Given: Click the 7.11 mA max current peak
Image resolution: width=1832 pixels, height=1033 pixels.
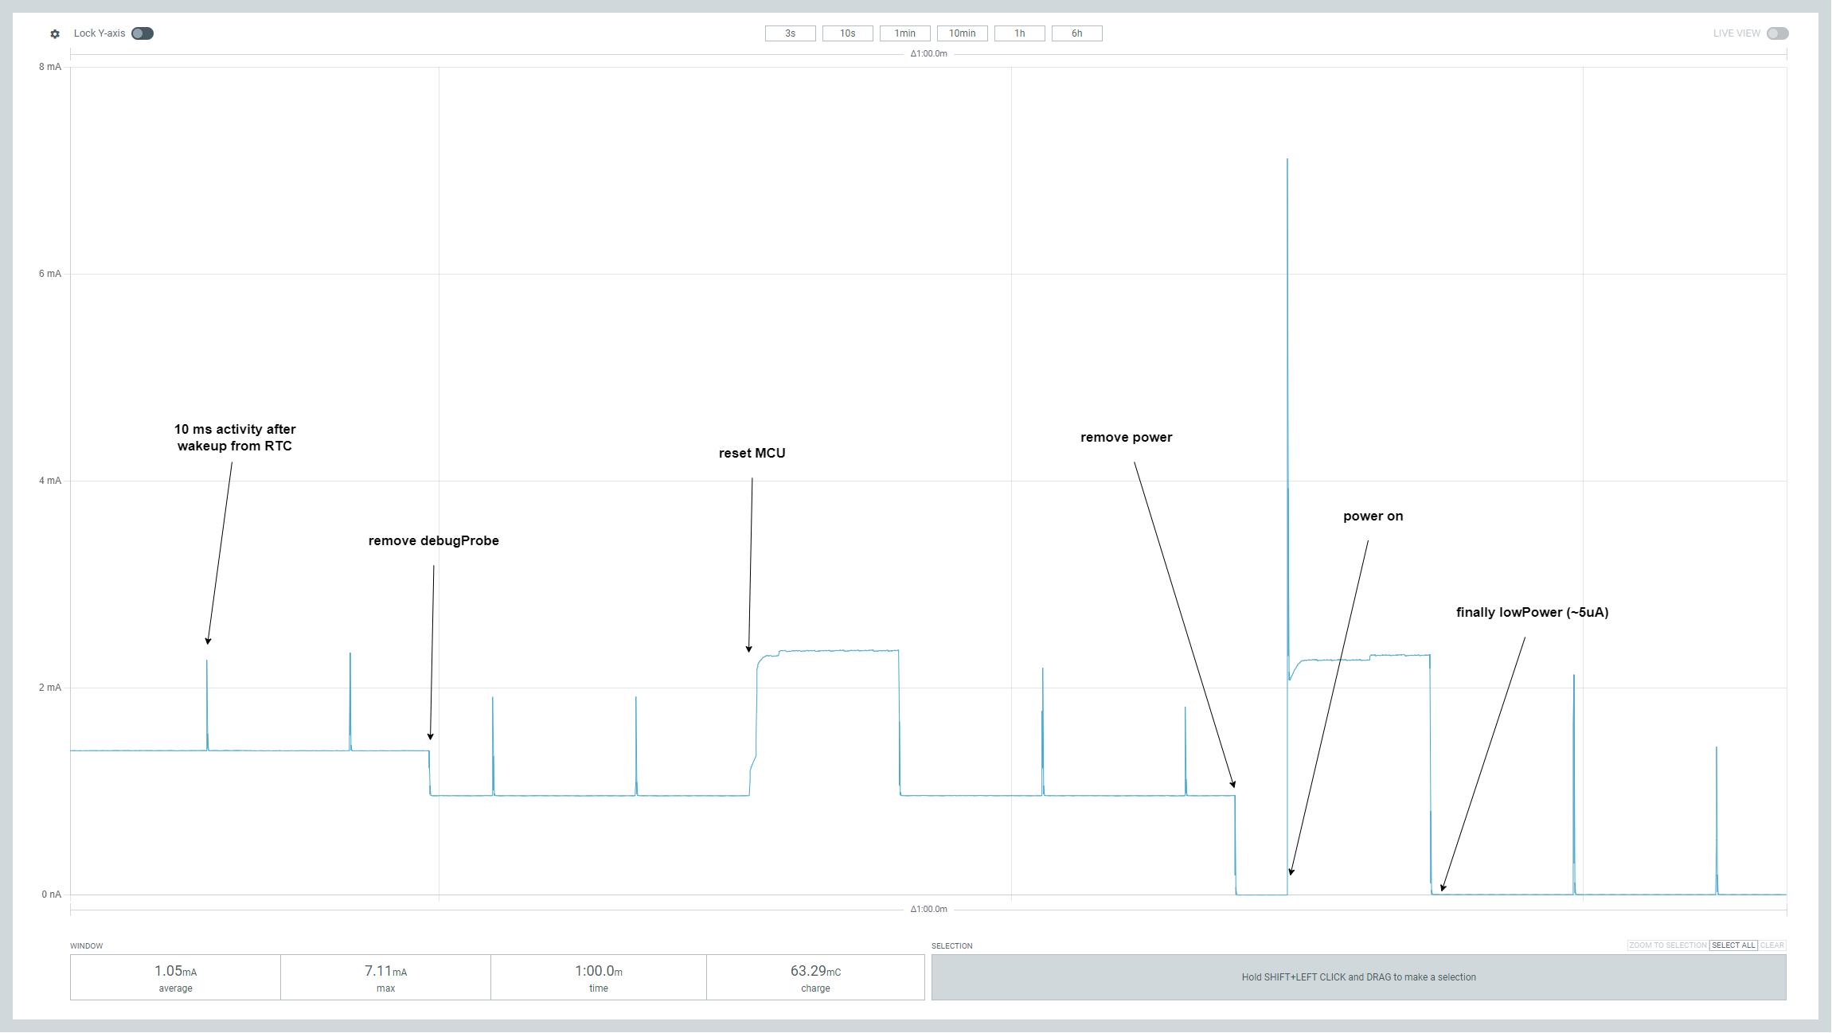Looking at the screenshot, I should click(1287, 162).
